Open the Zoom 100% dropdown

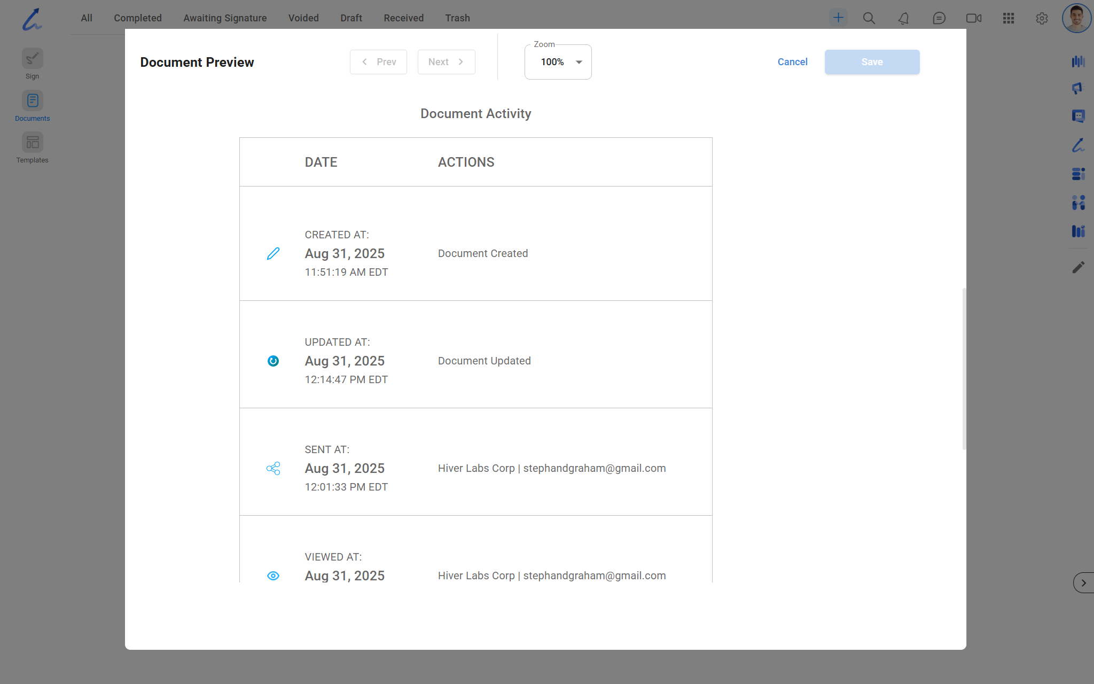558,62
